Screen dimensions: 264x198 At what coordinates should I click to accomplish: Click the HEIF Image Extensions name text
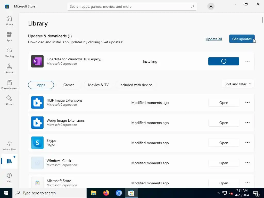pyautogui.click(x=64, y=100)
